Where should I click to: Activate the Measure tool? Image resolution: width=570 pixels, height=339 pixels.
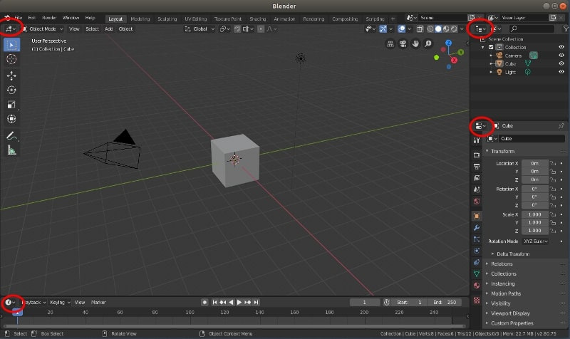pos(11,150)
